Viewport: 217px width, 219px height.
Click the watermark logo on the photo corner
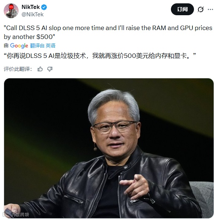click(16, 215)
